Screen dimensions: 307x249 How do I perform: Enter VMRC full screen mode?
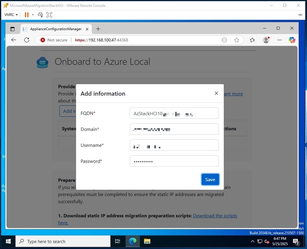point(49,15)
